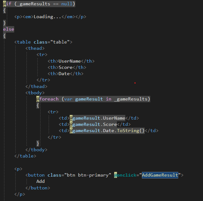This screenshot has width=203, height=201.
Task: Click the @gameResult.UserName expression
Action: (98, 118)
